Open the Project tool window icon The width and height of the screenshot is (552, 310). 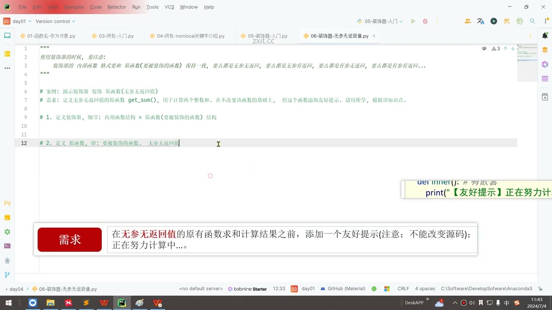(7, 36)
